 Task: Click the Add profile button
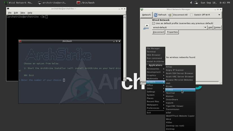210,28
